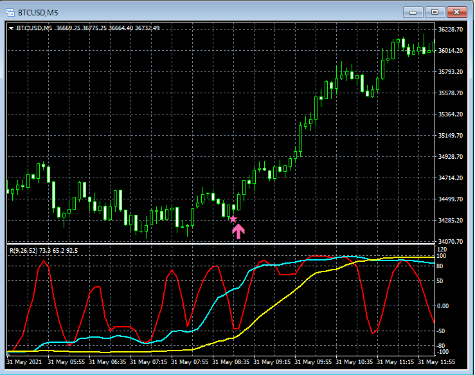Click the time label 31 May 09:55
Viewport: 475px width, 375px height.
click(x=313, y=362)
